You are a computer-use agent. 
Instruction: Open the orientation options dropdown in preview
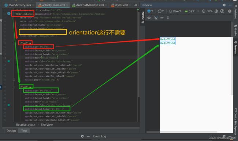(161, 11)
